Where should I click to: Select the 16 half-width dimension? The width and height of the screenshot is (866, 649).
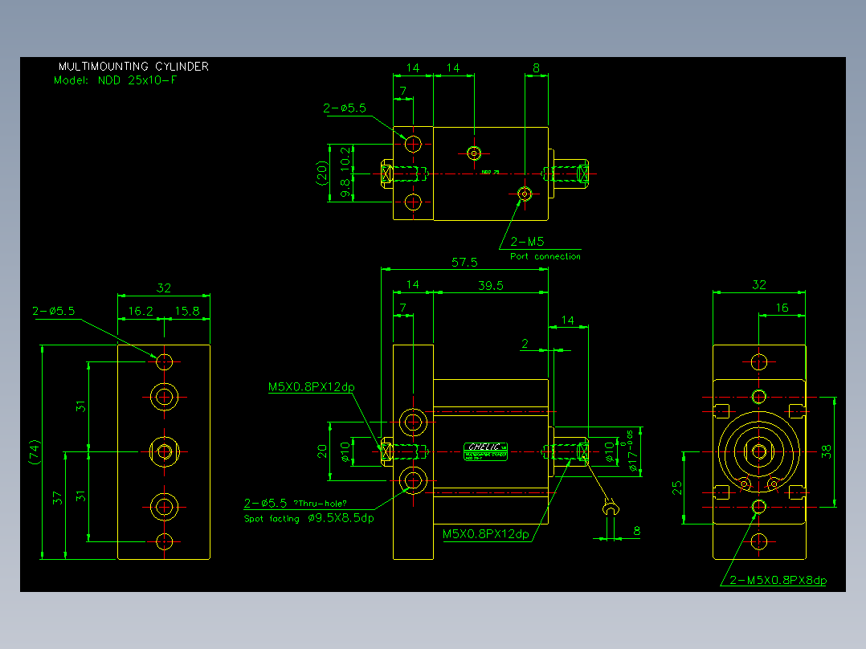click(782, 308)
